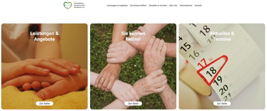Open the Kontakt page from the navigation

click(x=198, y=6)
